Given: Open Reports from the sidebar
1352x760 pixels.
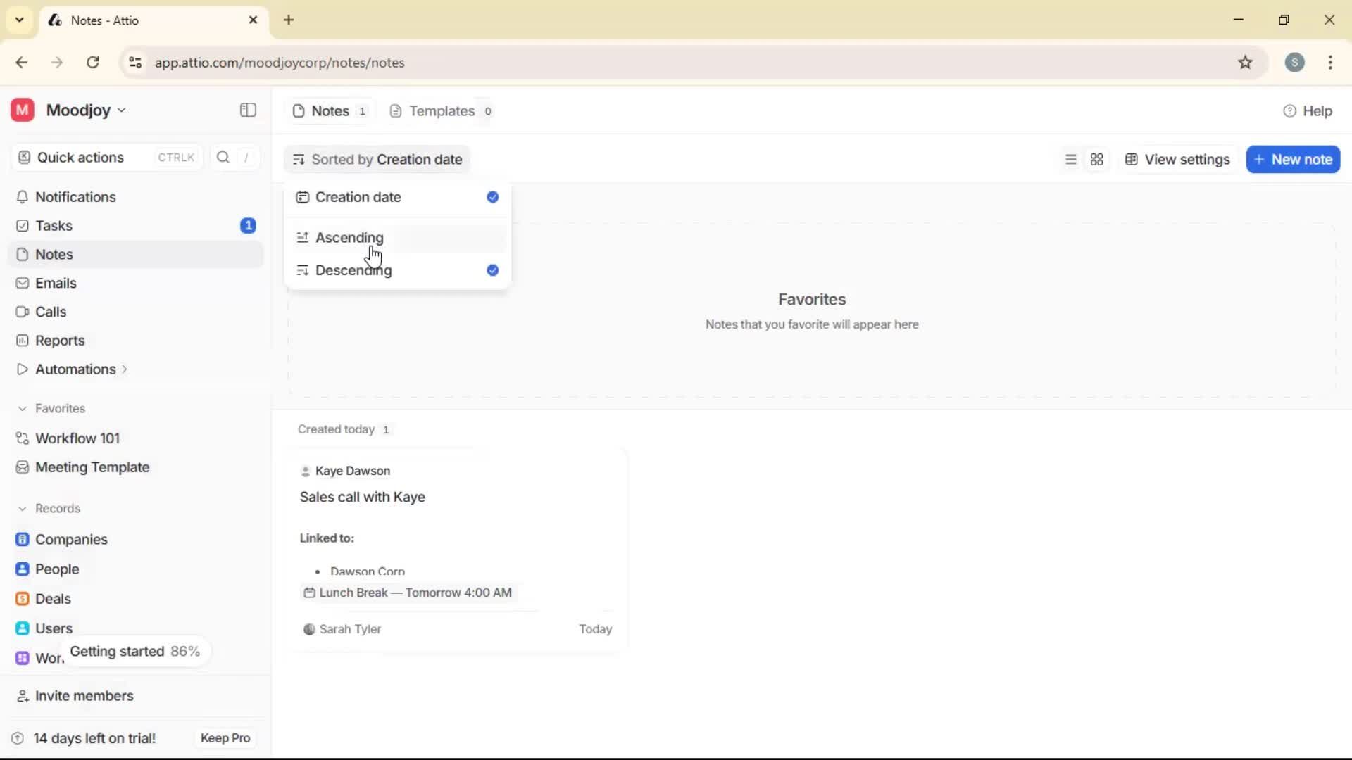Looking at the screenshot, I should [58, 341].
